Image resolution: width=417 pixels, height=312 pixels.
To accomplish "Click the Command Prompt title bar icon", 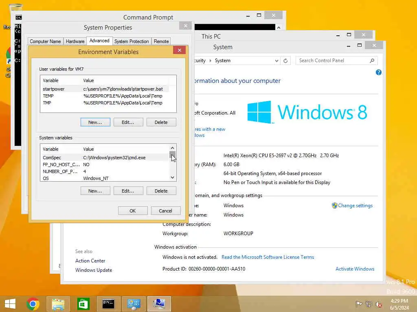I will [18, 17].
